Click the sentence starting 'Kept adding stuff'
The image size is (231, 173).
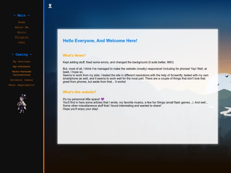(x=118, y=62)
